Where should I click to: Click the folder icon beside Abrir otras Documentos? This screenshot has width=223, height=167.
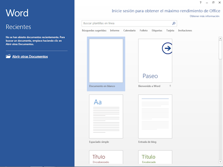(8, 57)
